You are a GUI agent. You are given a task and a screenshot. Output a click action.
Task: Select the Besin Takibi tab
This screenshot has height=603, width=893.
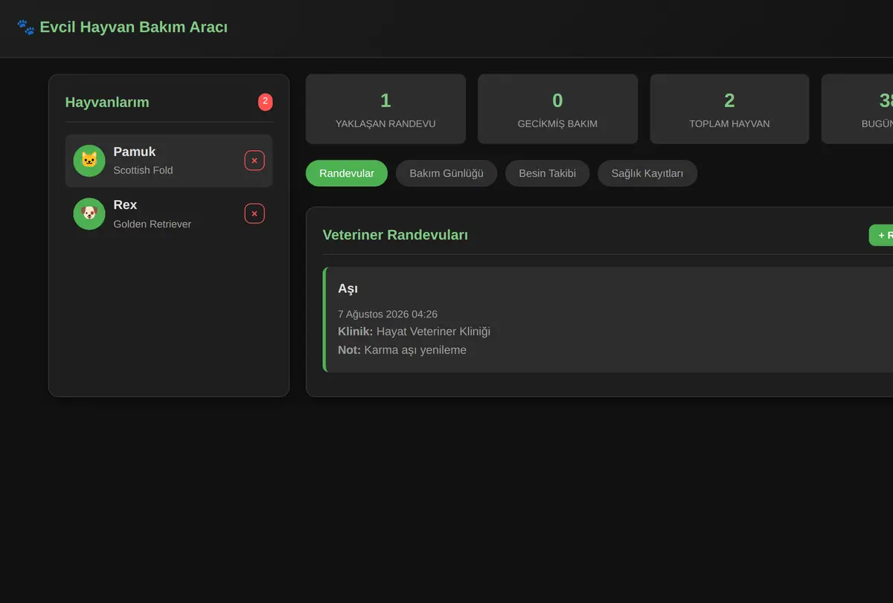[x=547, y=173]
